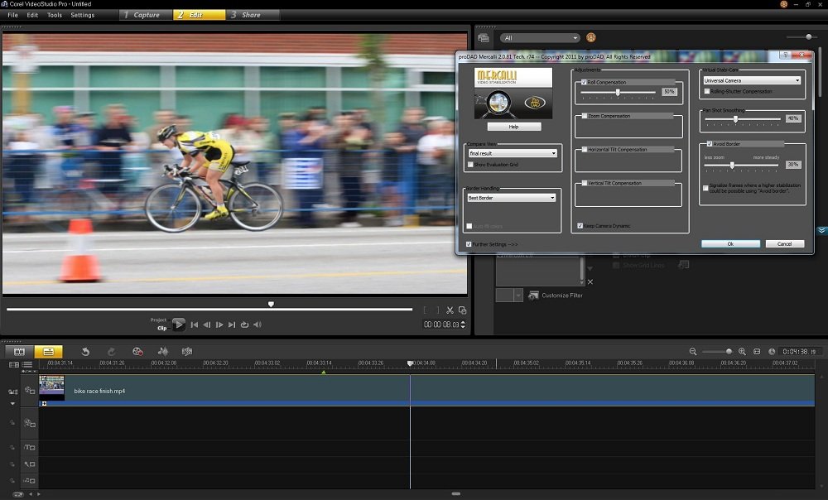Open the Record/Capture option icon
Viewport: 828px width, 500px height.
click(x=137, y=352)
